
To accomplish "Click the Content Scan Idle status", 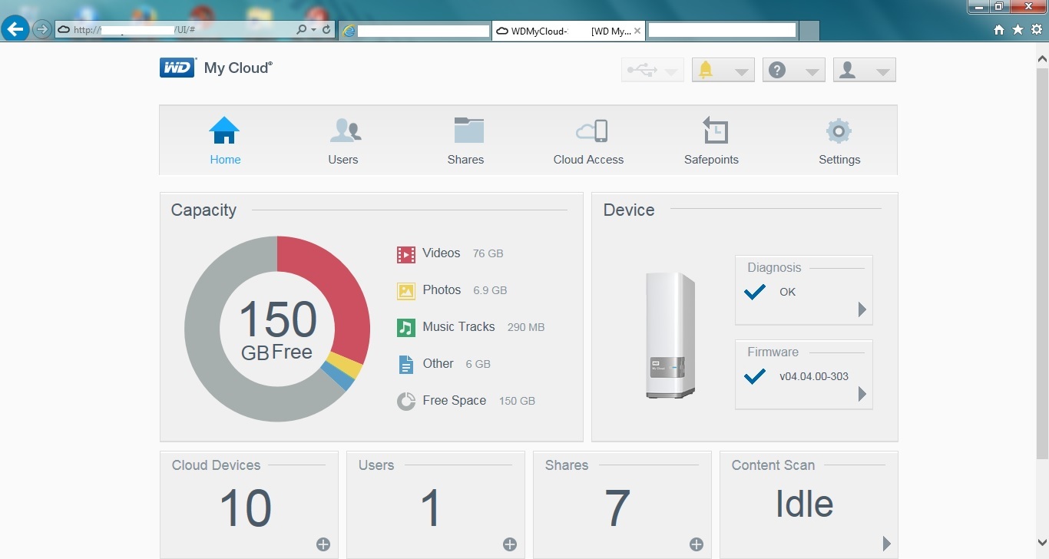I will (x=804, y=504).
